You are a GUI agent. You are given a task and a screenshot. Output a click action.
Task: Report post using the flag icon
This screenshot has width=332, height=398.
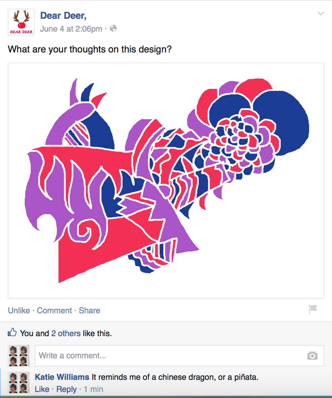313,309
